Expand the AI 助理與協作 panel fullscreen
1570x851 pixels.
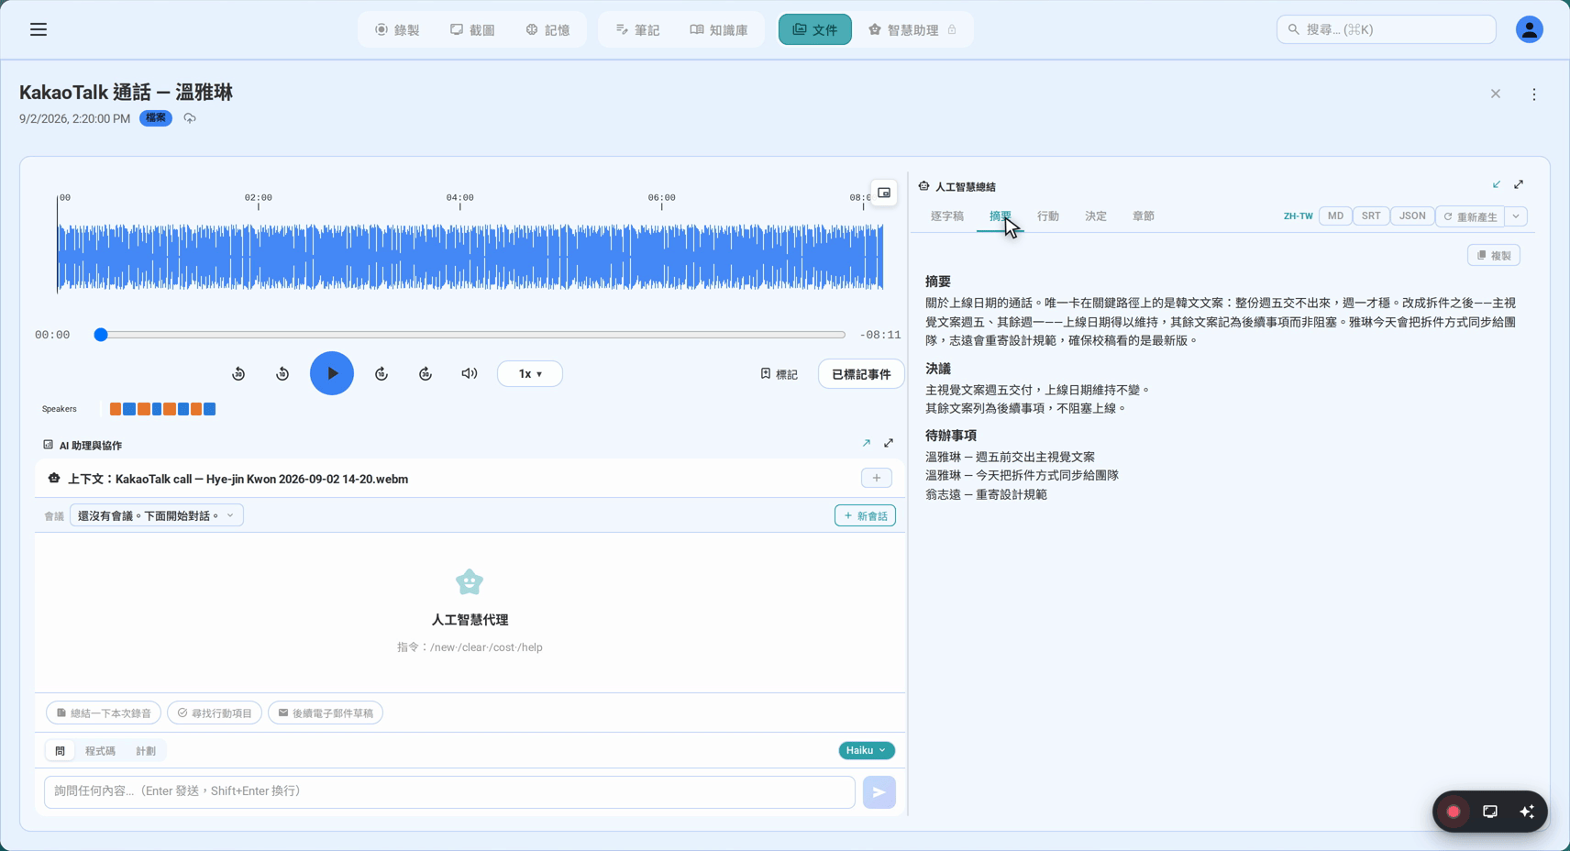[x=889, y=443]
